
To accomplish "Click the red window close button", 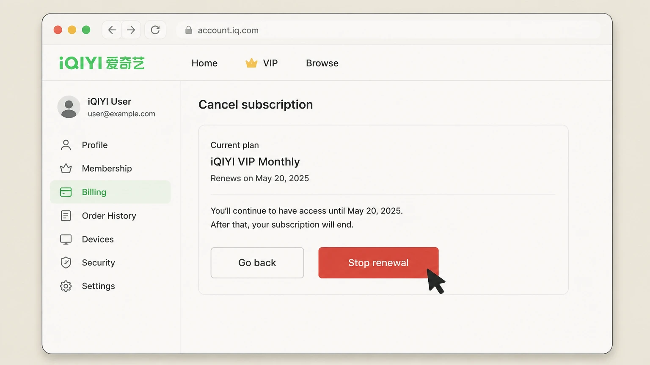I will pos(58,30).
